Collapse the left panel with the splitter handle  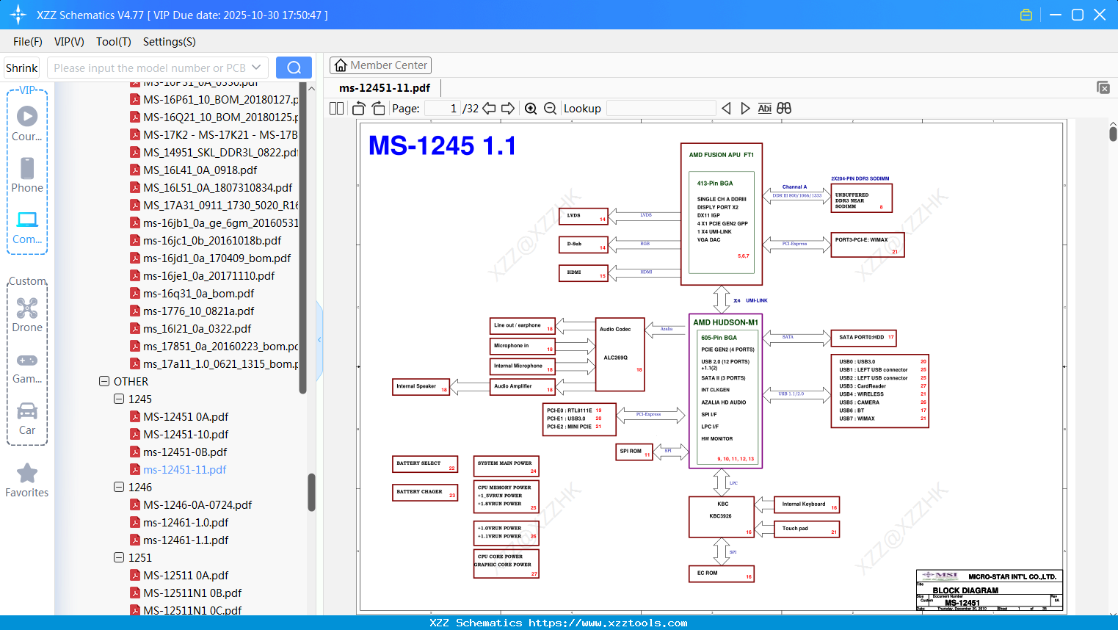coord(319,340)
